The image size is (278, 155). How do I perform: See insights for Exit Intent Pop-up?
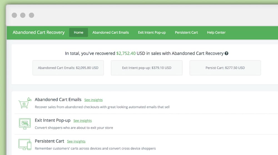click(x=83, y=121)
